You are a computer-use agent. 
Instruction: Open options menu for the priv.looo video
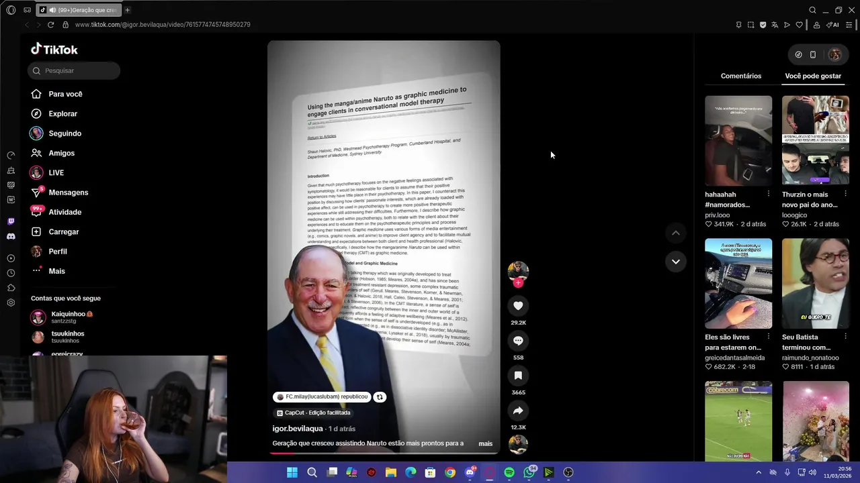(x=769, y=194)
